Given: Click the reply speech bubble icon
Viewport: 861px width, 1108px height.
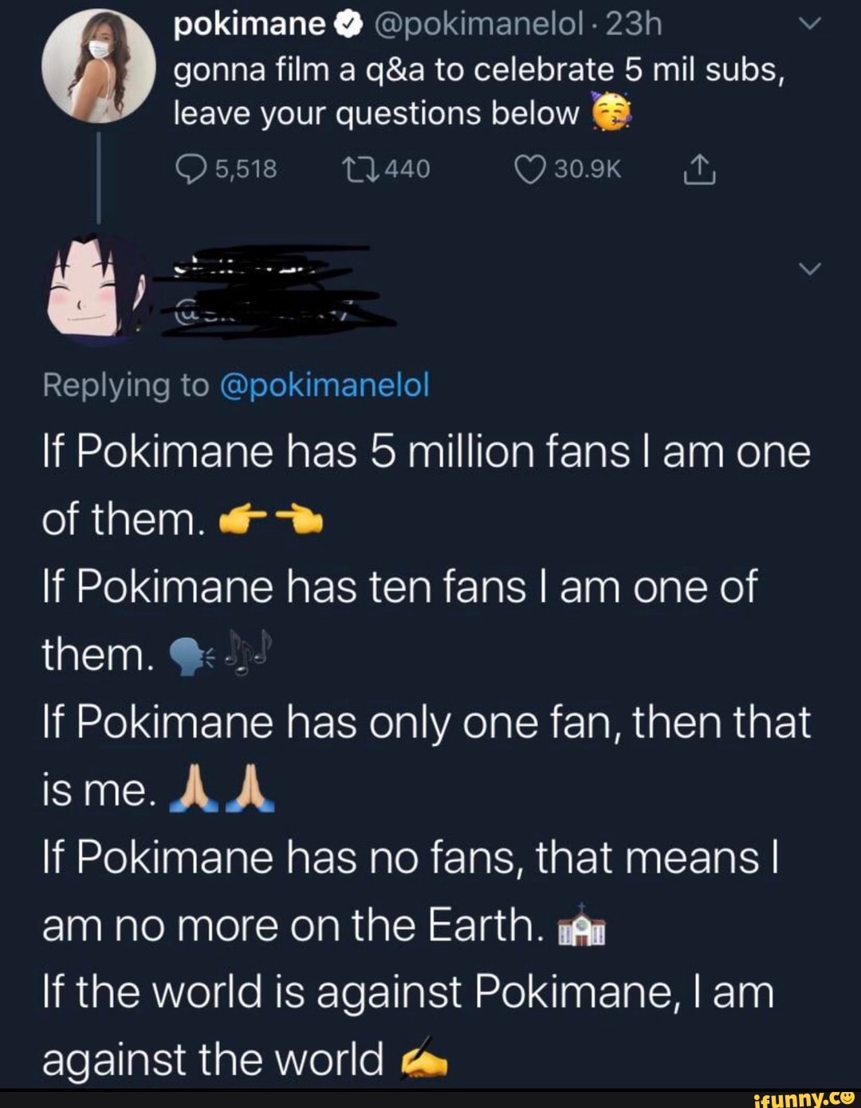Looking at the screenshot, I should pos(190,168).
